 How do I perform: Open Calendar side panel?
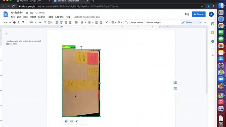(213, 24)
